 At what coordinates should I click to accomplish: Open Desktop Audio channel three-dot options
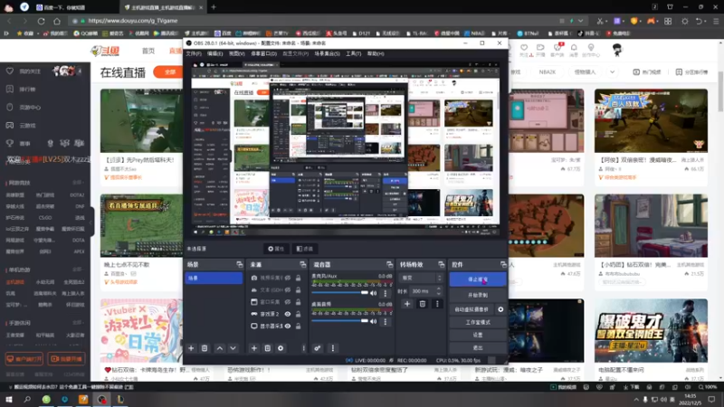386,322
